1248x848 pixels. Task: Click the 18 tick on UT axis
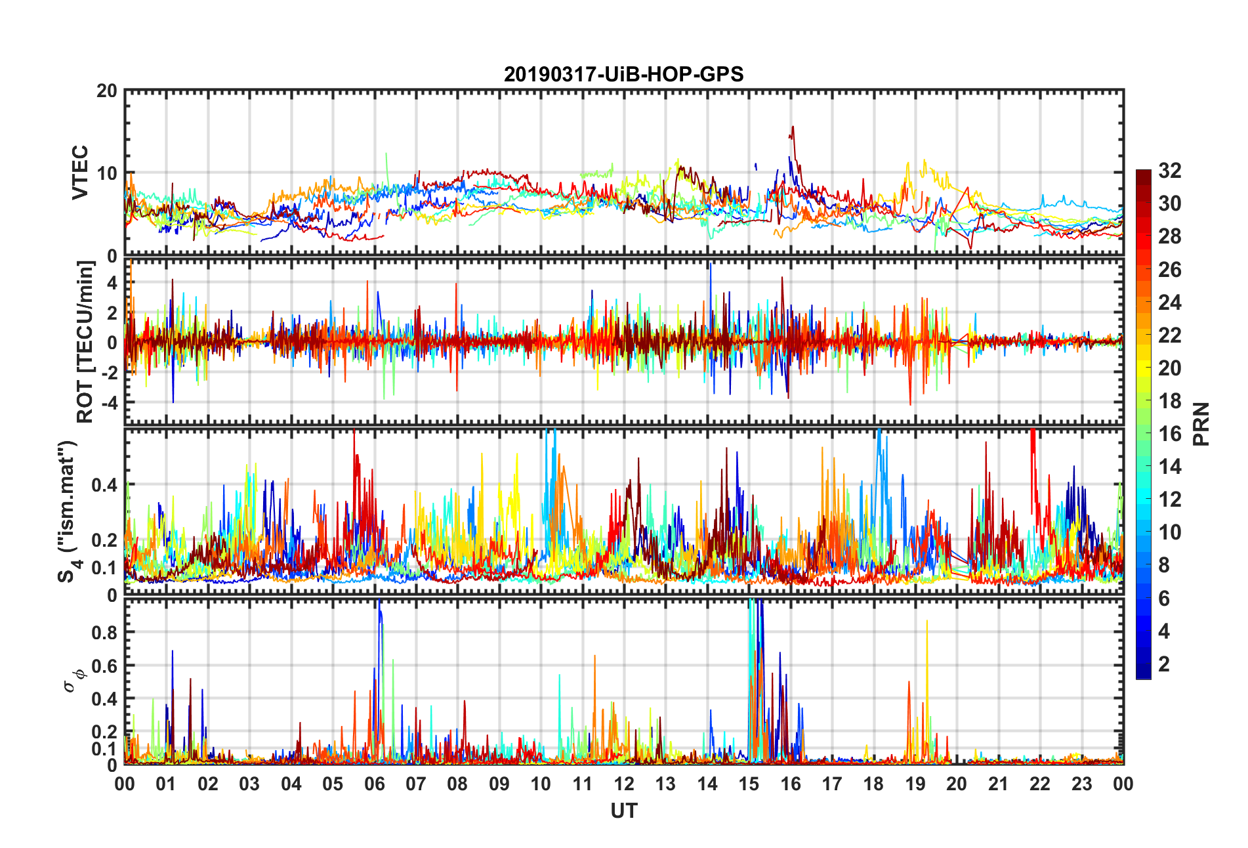(x=873, y=784)
